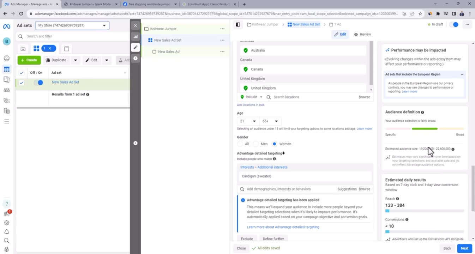Click the notifications bell icon
This screenshot has height=254, width=475.
click(x=6, y=232)
